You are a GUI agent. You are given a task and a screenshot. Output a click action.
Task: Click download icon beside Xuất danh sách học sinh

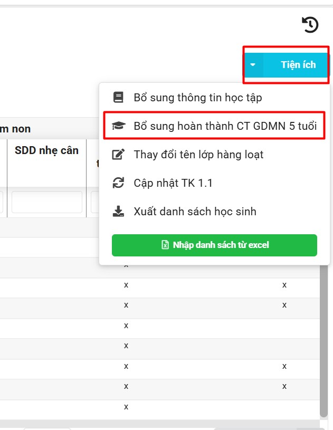(x=118, y=212)
